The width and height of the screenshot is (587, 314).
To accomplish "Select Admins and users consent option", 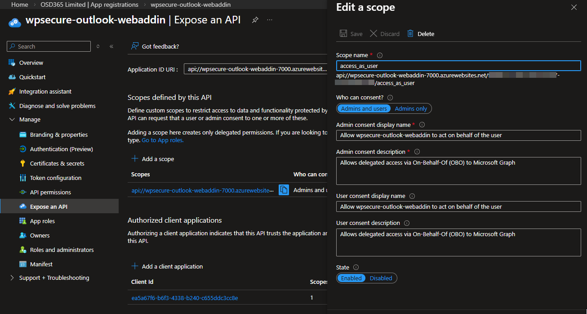I will tap(364, 108).
